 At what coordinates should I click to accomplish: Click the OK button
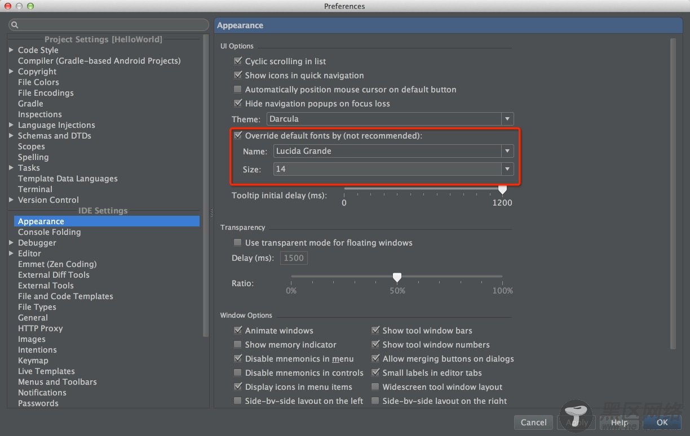click(x=662, y=422)
